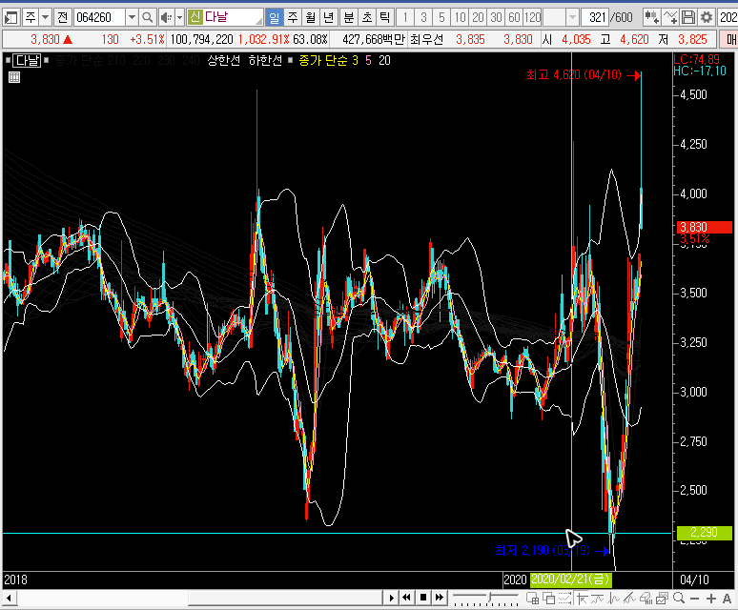Select the 일 daily period button
Image resolution: width=738 pixels, height=610 pixels.
click(x=274, y=18)
